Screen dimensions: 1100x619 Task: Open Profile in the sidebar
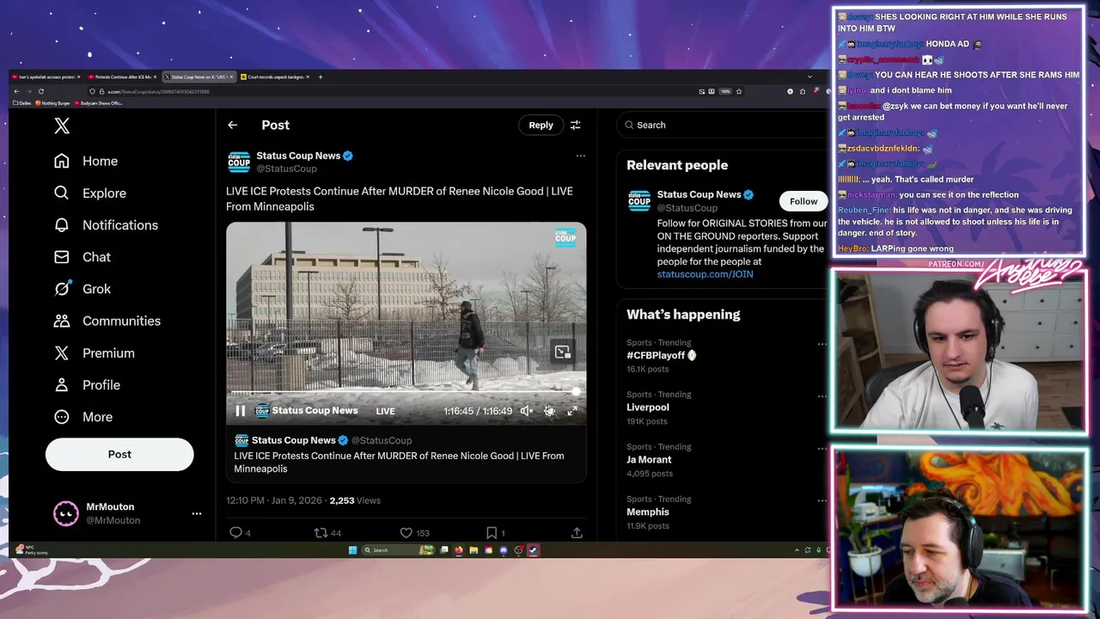(x=86, y=385)
